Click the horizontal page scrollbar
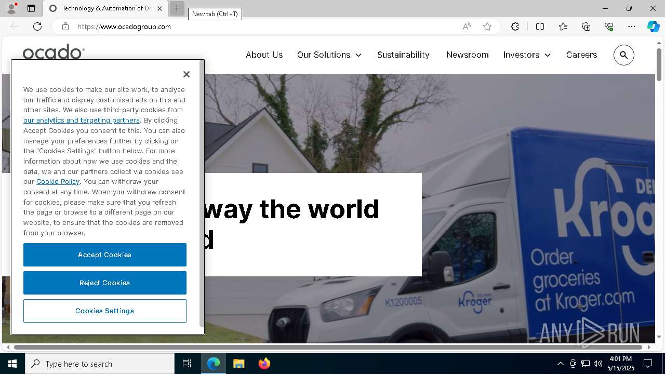665x374 pixels. [x=328, y=347]
